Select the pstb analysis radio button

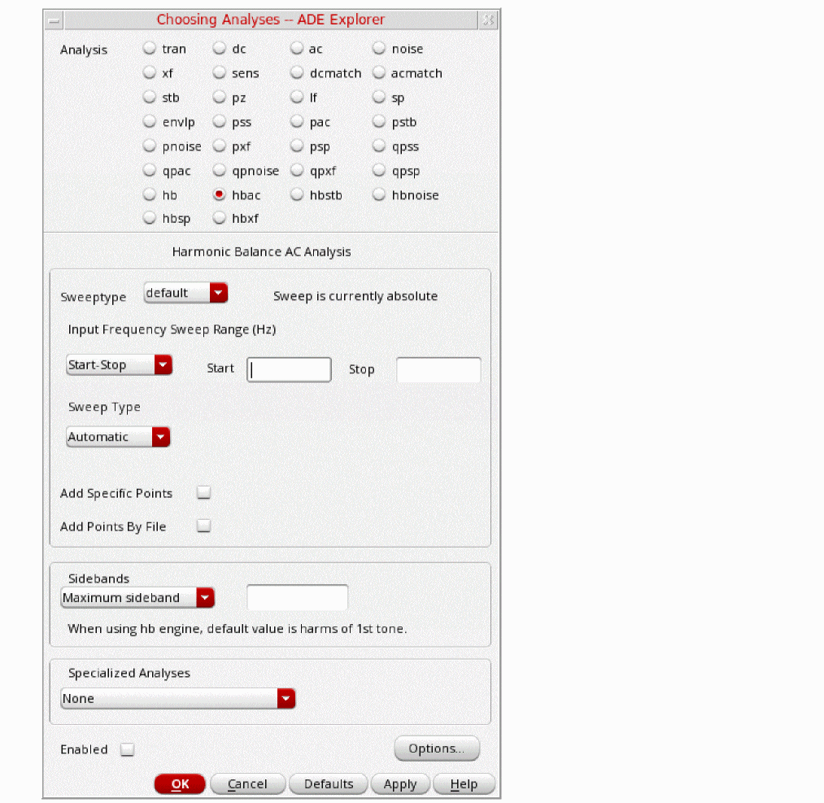(379, 121)
